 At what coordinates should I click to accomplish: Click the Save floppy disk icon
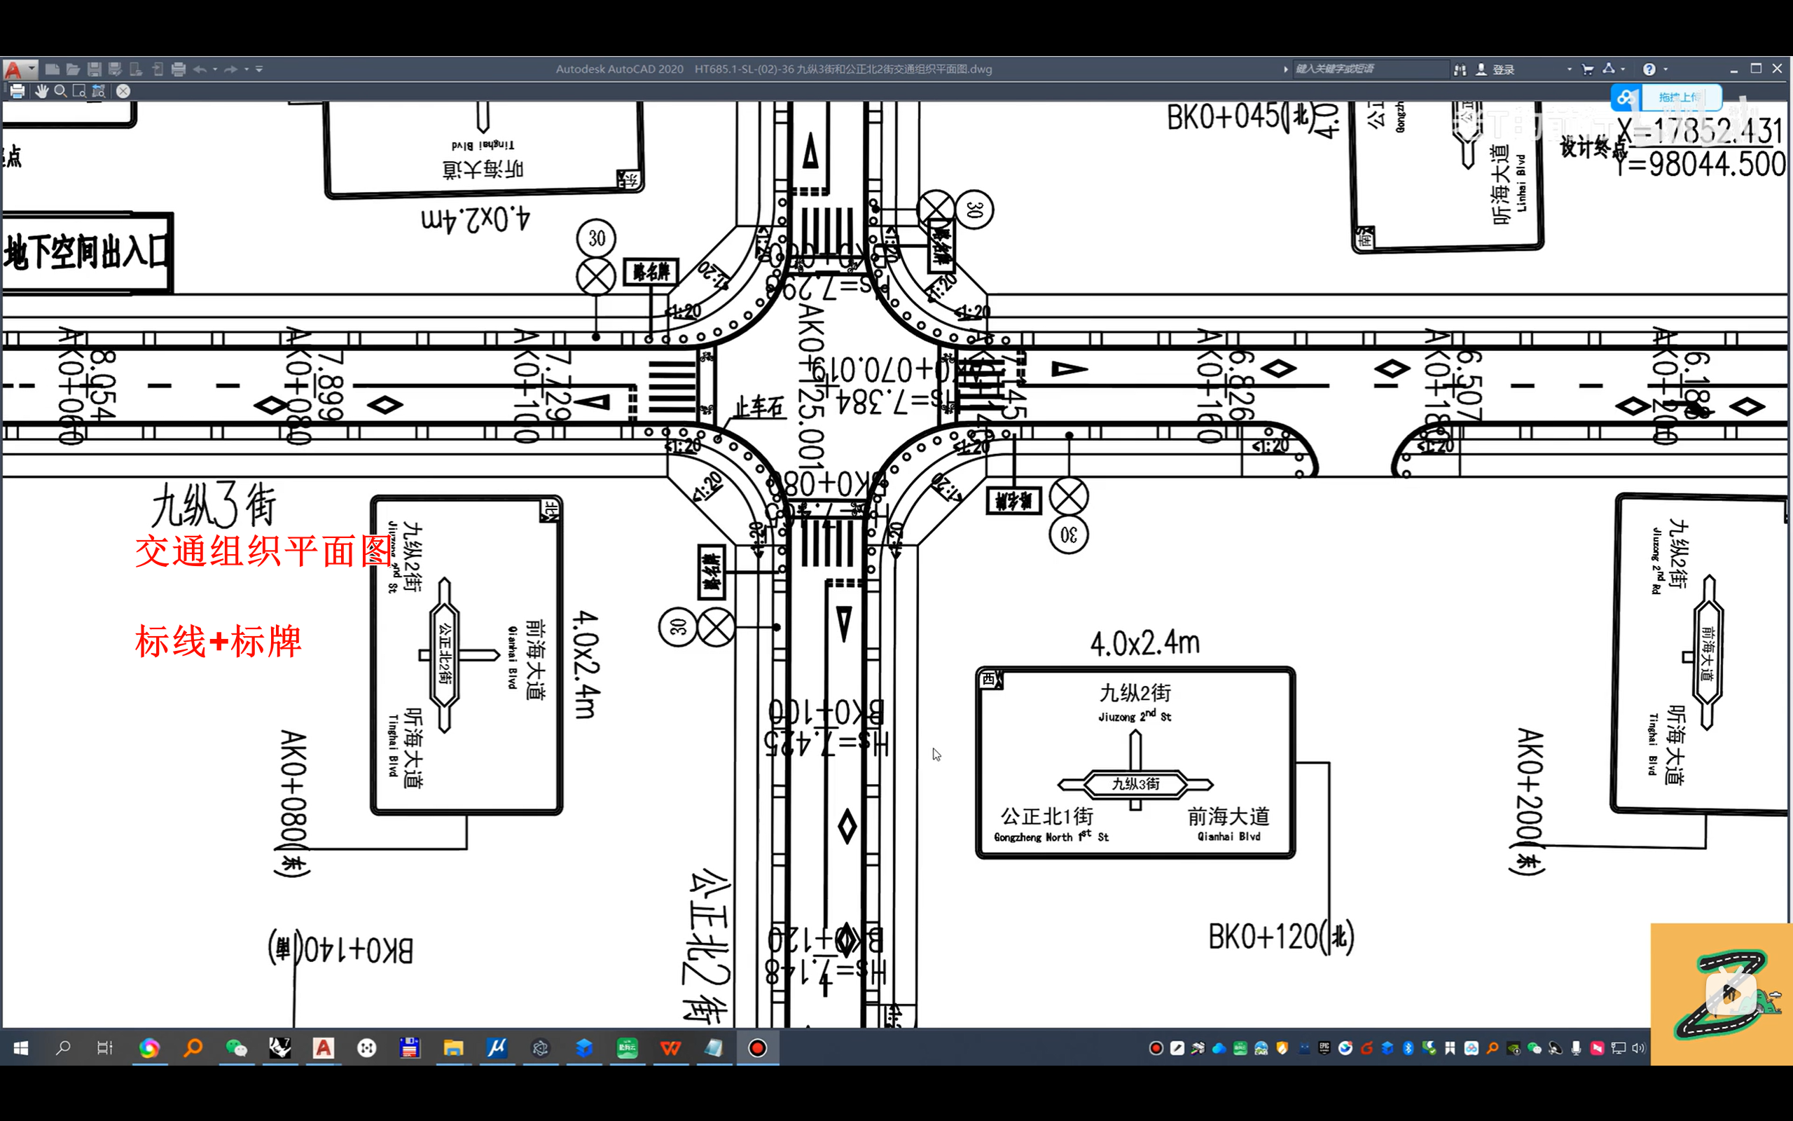click(94, 69)
